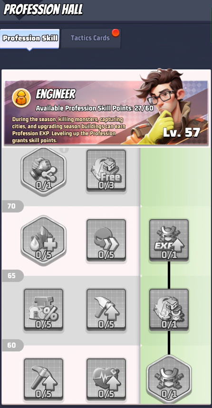Select the building and helmet skill node
Viewport: 212px width, 408px height.
click(x=169, y=310)
